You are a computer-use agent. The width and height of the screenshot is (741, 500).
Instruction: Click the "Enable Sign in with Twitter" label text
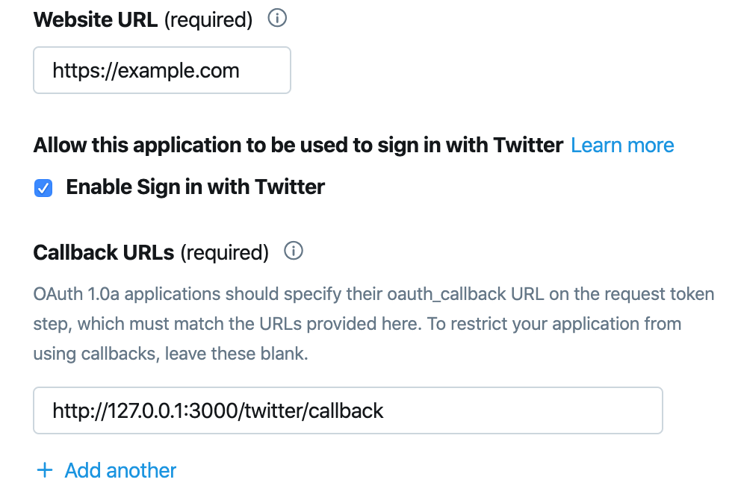[x=195, y=187]
